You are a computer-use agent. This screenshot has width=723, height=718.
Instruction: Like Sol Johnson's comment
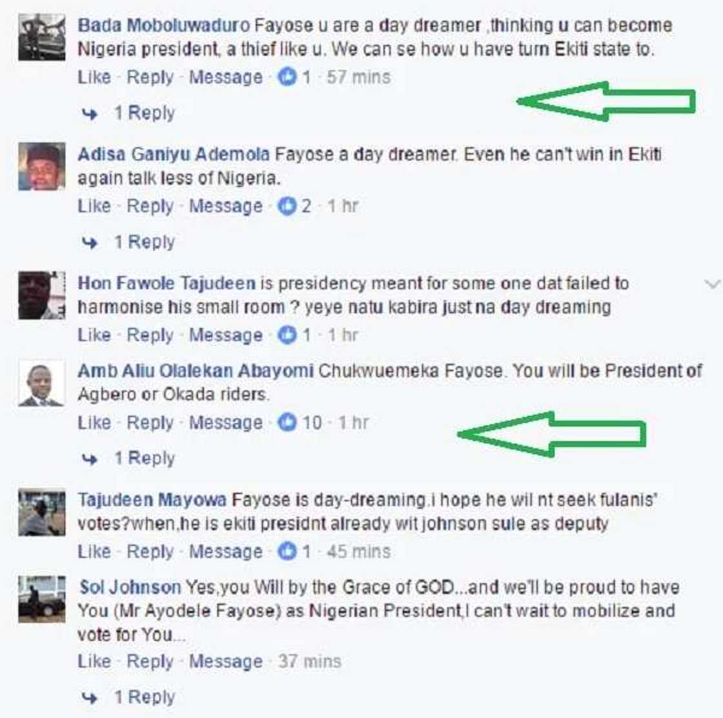click(94, 661)
